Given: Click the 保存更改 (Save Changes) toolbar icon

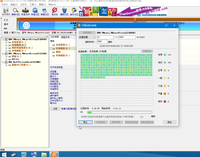Looking at the screenshot, I should 6,12.
